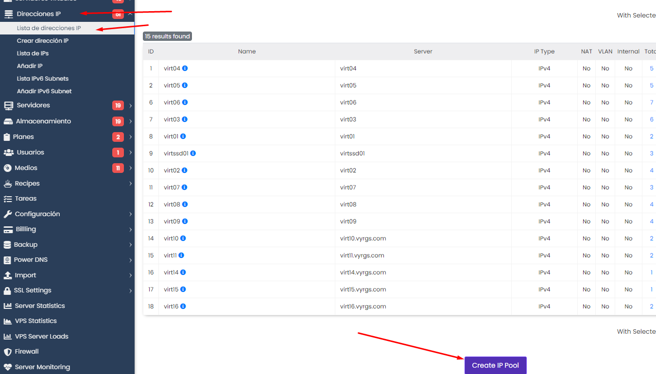Image resolution: width=656 pixels, height=374 pixels.
Task: Click the info icon beside virtssd01
Action: tap(193, 153)
